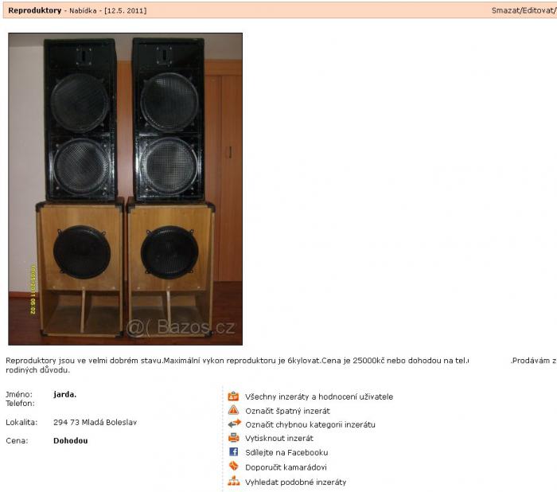This screenshot has height=492, width=557.
Task: Click the similar-ads hierarchy icon
Action: point(233,482)
